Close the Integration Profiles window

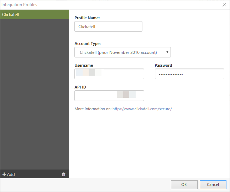pos(224,5)
